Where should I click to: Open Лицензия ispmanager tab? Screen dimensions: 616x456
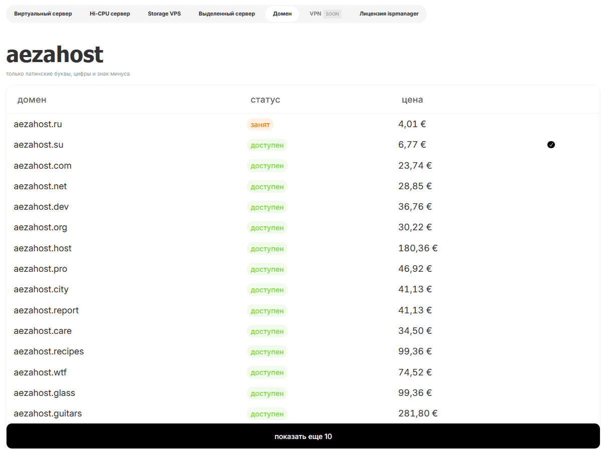point(389,14)
